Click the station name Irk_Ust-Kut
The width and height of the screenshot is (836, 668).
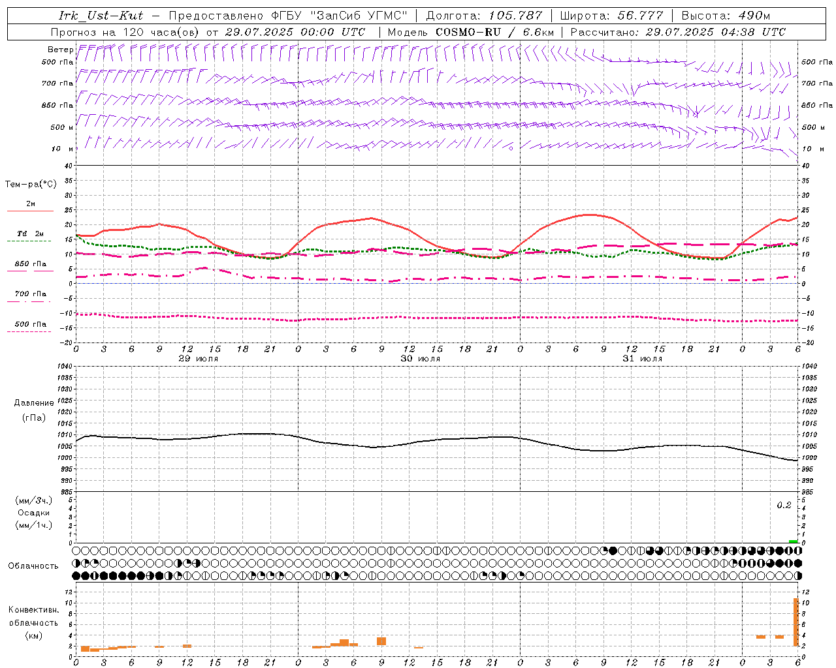click(x=101, y=16)
